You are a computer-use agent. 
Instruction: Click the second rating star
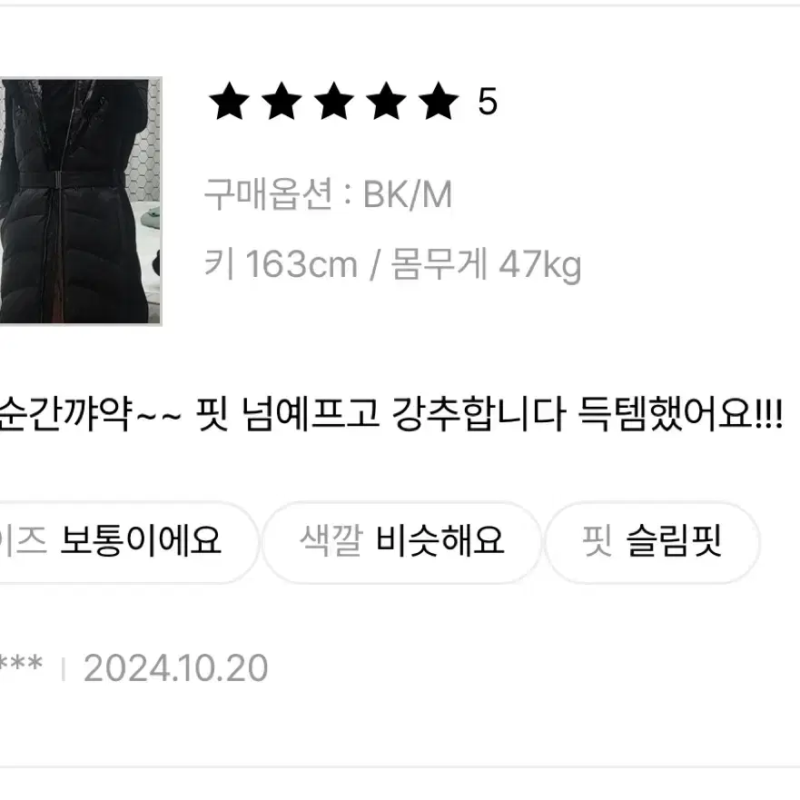click(281, 101)
